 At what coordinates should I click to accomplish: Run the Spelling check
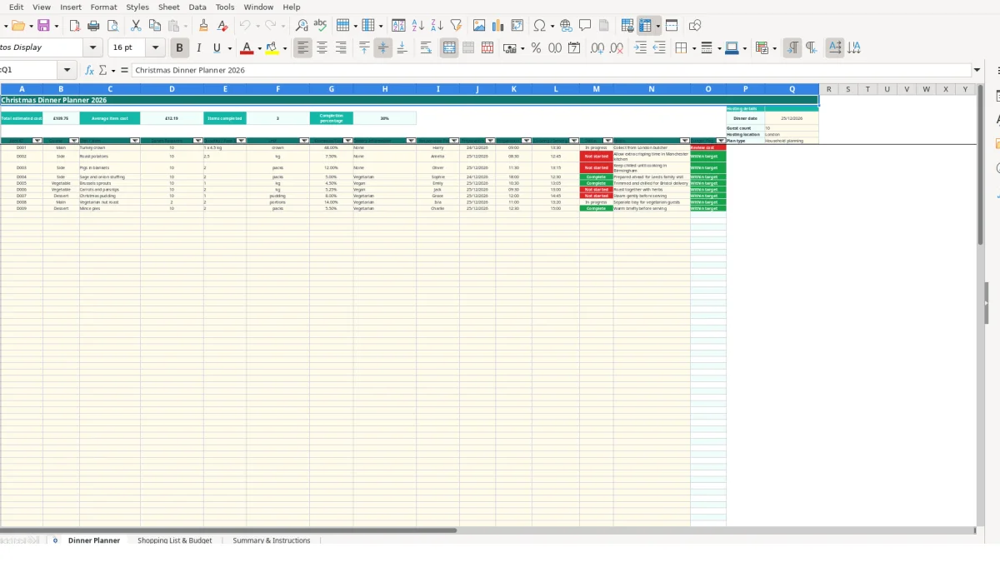tap(320, 26)
